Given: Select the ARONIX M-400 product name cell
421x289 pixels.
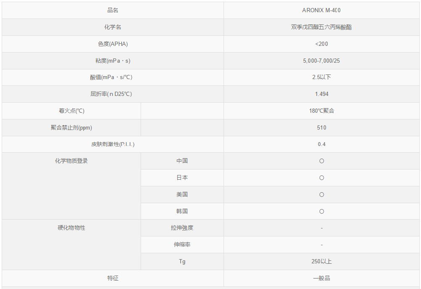Looking at the screenshot, I should (322, 11).
